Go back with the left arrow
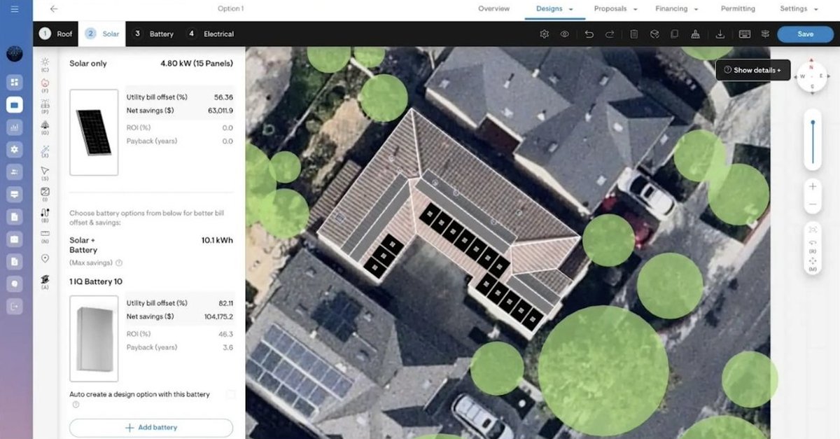The image size is (840, 439). point(54,9)
